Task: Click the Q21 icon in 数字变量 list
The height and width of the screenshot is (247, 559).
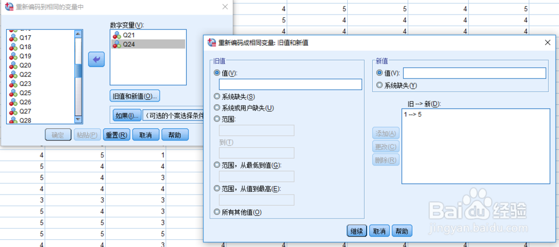Action: pos(117,35)
